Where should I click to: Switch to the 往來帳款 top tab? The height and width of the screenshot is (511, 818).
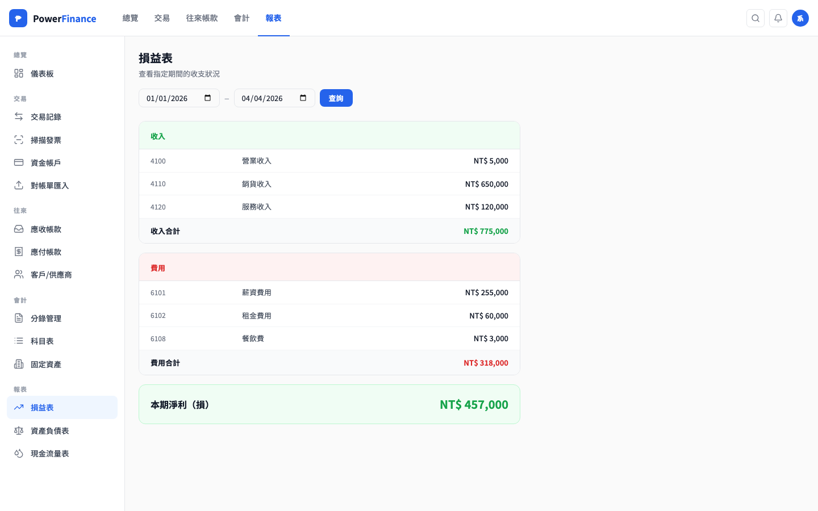coord(202,18)
